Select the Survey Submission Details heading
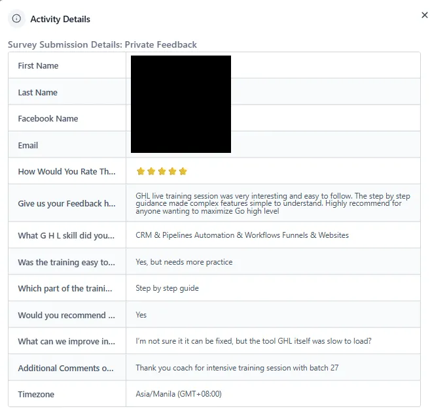Viewport: 430px width, 411px height. point(102,44)
